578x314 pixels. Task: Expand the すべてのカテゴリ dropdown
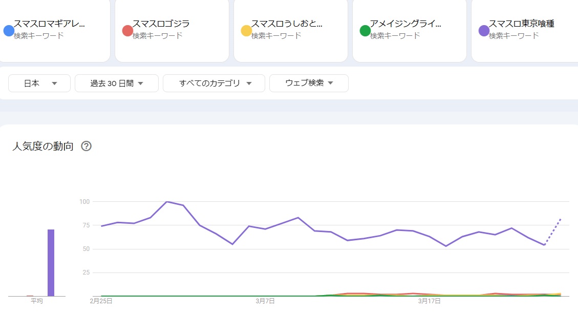tap(214, 83)
